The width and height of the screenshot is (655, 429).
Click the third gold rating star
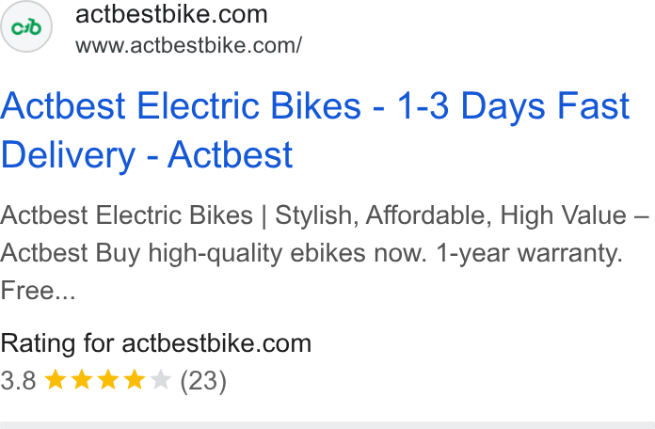pyautogui.click(x=108, y=380)
